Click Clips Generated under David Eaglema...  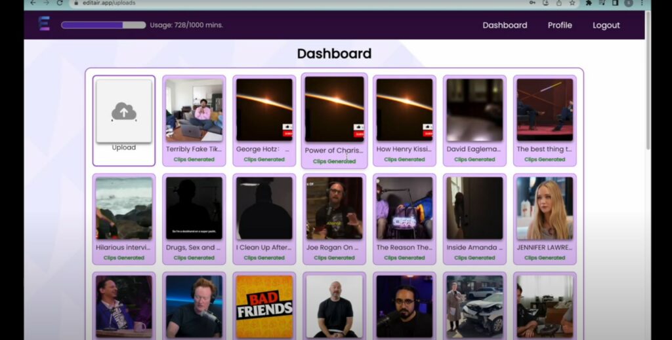click(474, 160)
